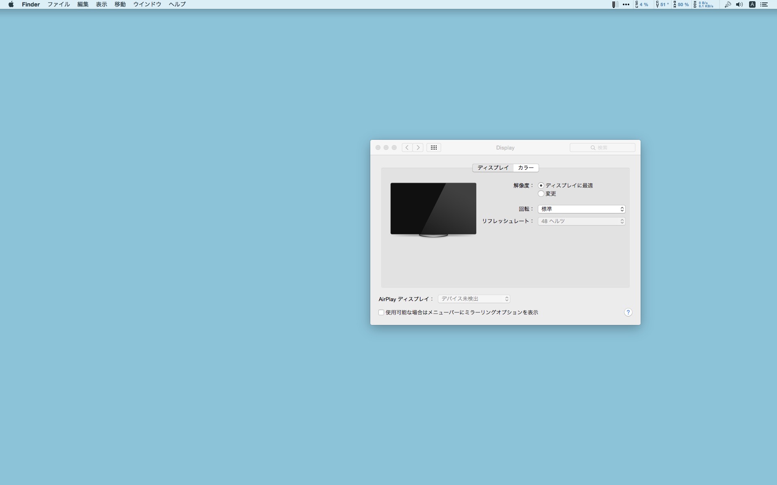Switch to the カラー tab
The height and width of the screenshot is (485, 777).
click(x=526, y=168)
